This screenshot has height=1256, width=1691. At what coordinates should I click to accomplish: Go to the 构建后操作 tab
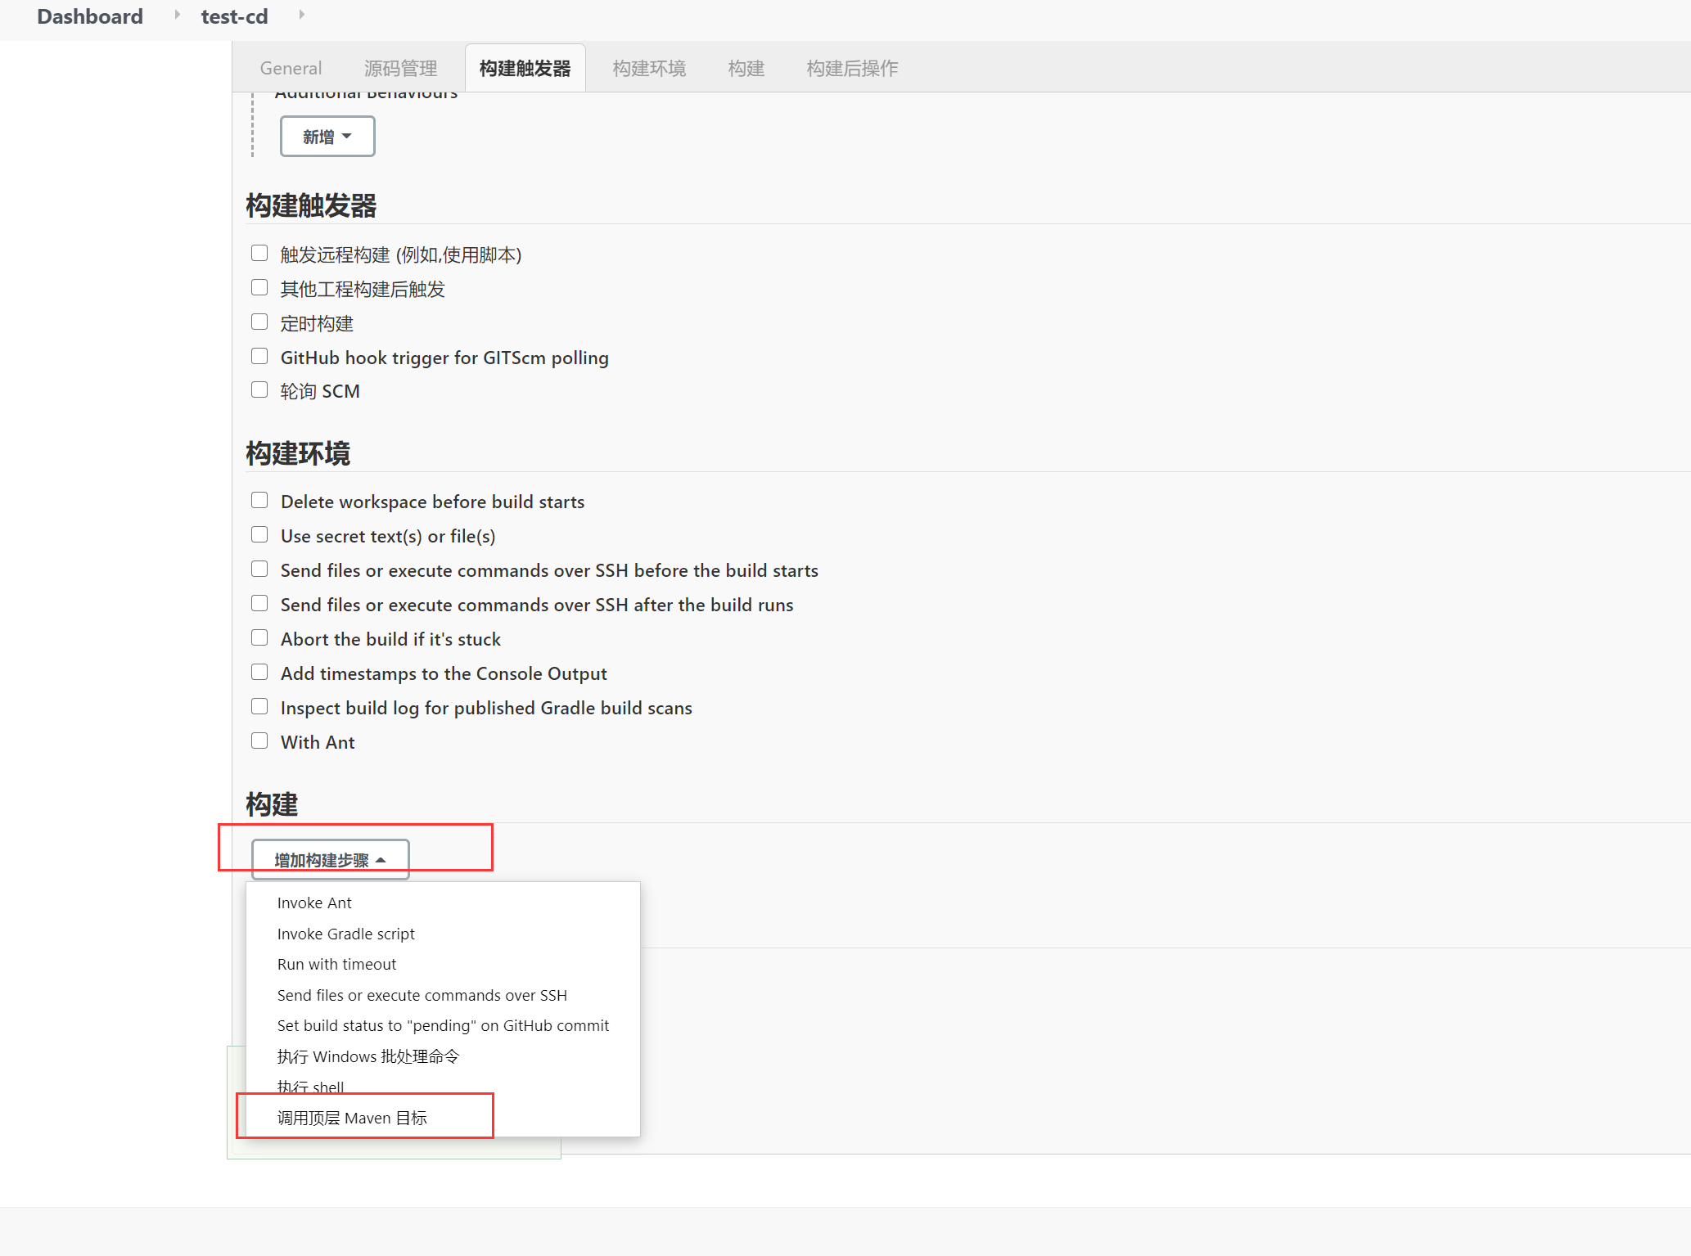852,68
